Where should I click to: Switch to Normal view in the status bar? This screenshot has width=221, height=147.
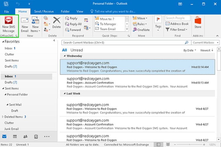159,144
